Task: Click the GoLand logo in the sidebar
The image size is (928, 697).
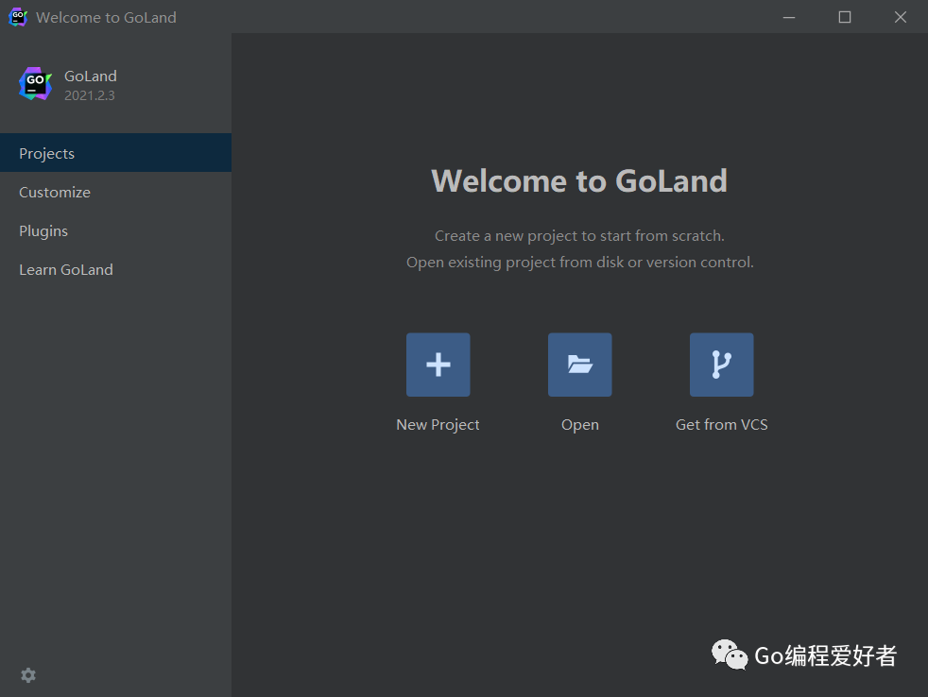Action: coord(36,83)
